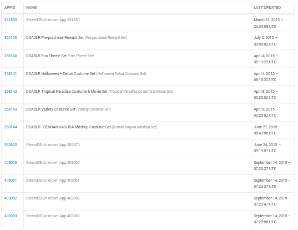Viewport: 298px width, 230px height.
Task: Select the SteamDB Unknown App 382870 name
Action: coord(53,145)
